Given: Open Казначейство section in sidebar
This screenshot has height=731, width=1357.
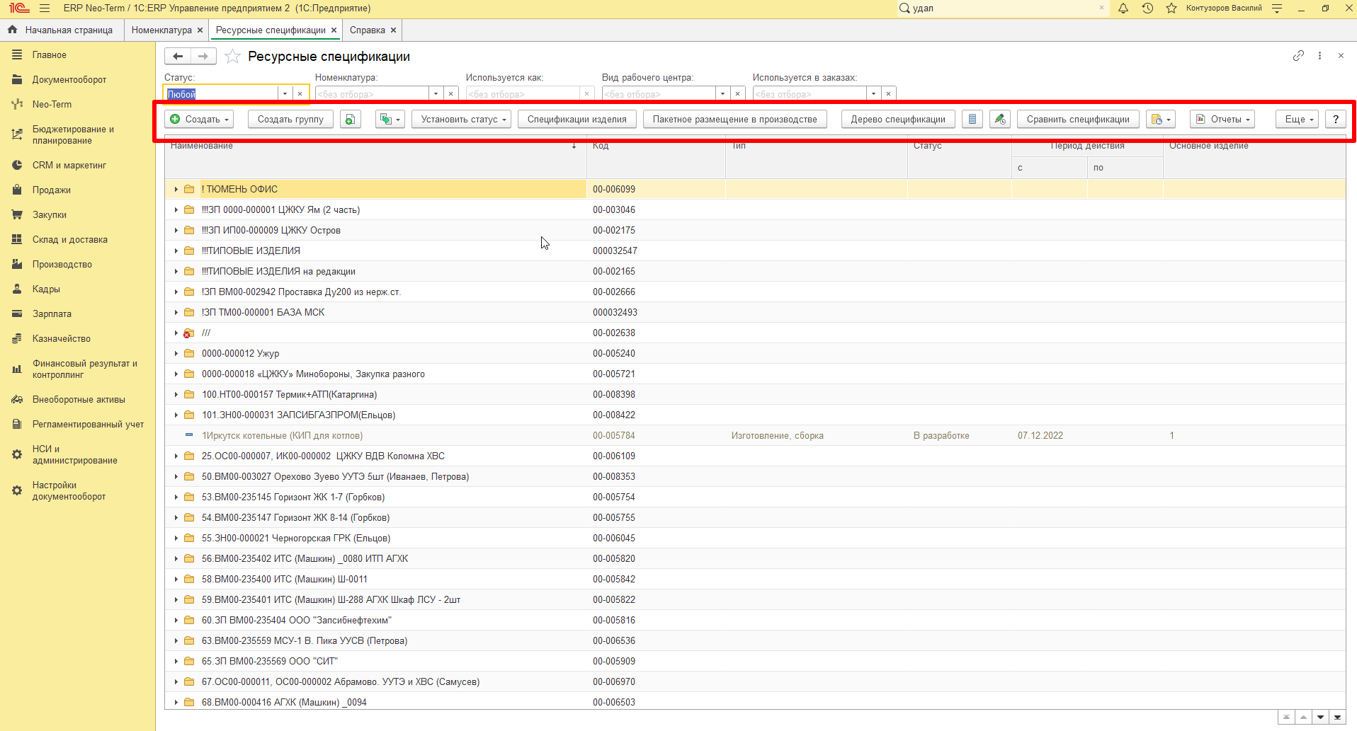Looking at the screenshot, I should (x=62, y=339).
